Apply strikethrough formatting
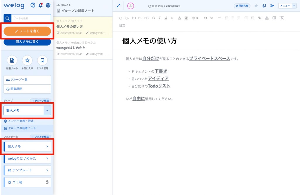 (172, 18)
